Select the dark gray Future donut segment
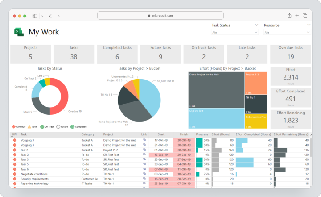Image resolution: width=321 pixels, height=197 pixels. coord(39,107)
